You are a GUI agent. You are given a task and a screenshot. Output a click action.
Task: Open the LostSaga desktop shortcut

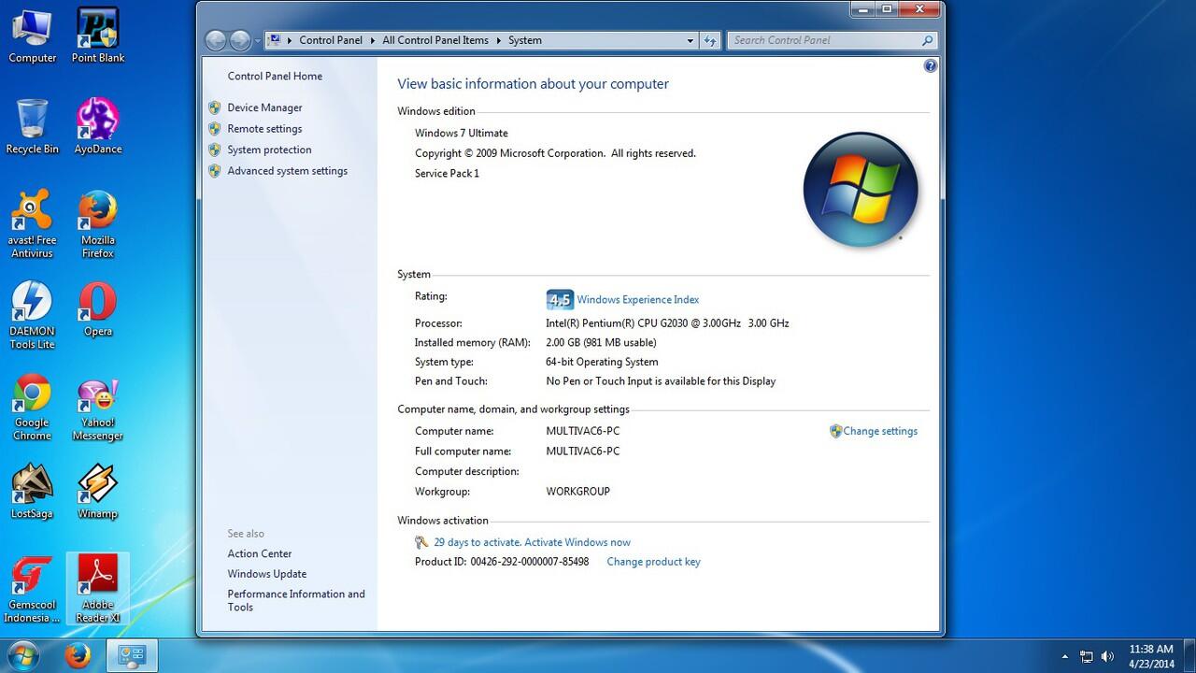click(x=32, y=492)
